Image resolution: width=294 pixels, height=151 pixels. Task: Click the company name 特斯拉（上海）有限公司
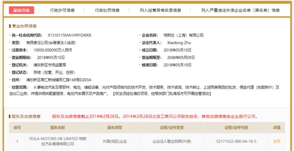coord(183,35)
